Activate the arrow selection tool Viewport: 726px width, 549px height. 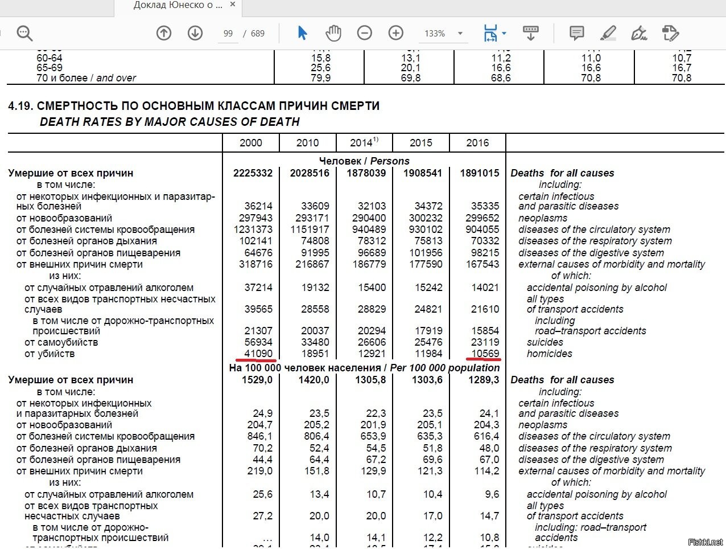tap(302, 33)
